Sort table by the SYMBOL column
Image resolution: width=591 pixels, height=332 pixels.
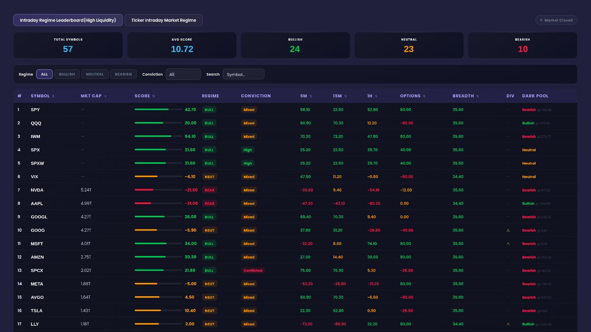[42, 96]
